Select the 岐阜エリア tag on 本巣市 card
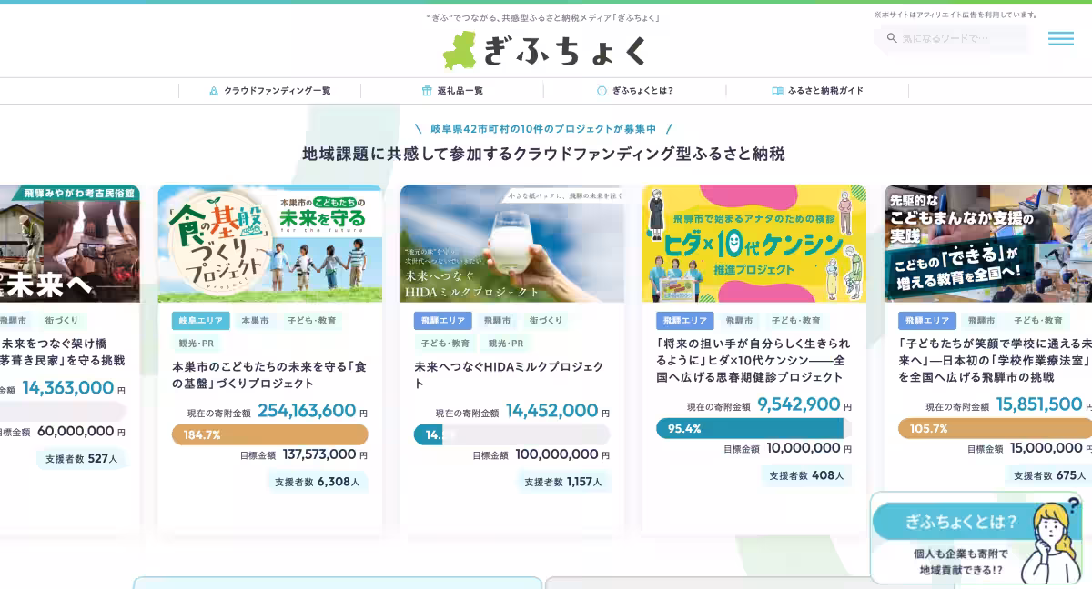Viewport: 1092px width, 589px height. click(200, 321)
